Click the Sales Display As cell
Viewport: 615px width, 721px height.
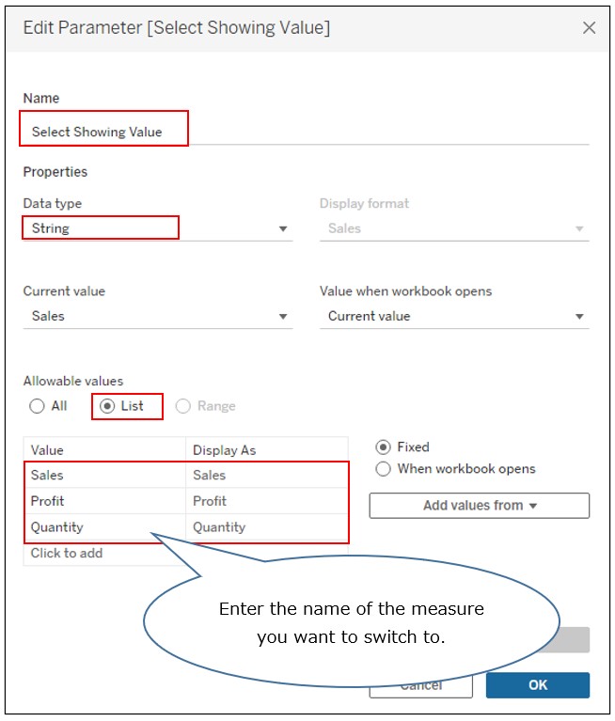pyautogui.click(x=267, y=475)
